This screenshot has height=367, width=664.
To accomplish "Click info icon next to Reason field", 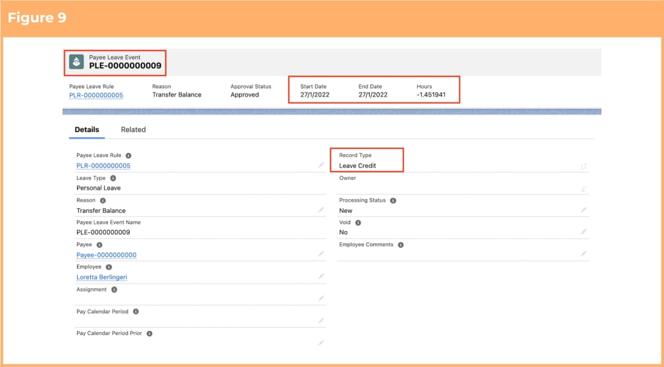I will tap(103, 201).
